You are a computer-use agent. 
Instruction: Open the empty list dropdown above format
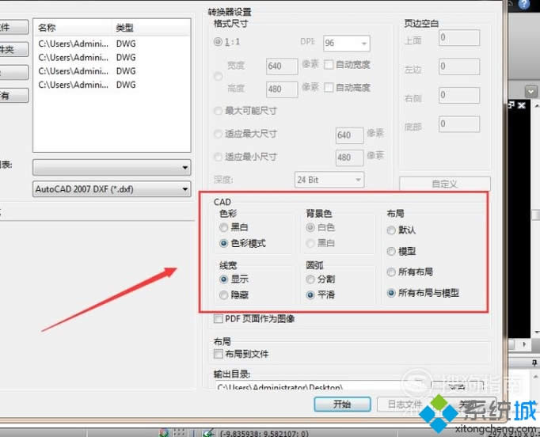click(112, 168)
